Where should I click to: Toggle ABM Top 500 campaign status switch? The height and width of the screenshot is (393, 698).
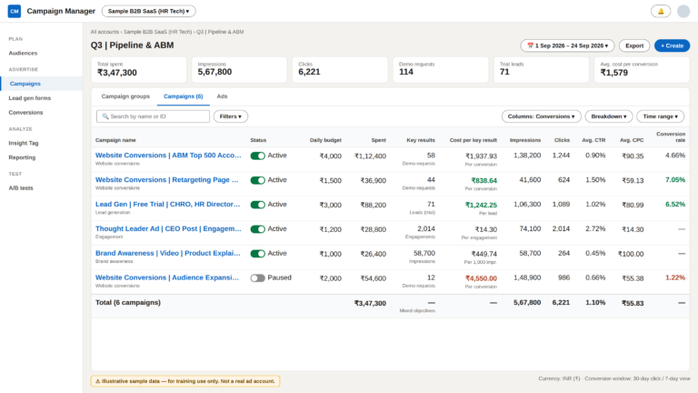click(x=258, y=156)
